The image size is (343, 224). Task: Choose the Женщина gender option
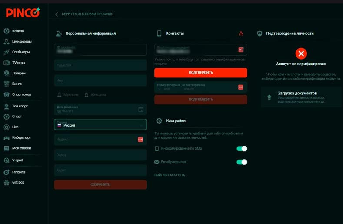click(95, 94)
